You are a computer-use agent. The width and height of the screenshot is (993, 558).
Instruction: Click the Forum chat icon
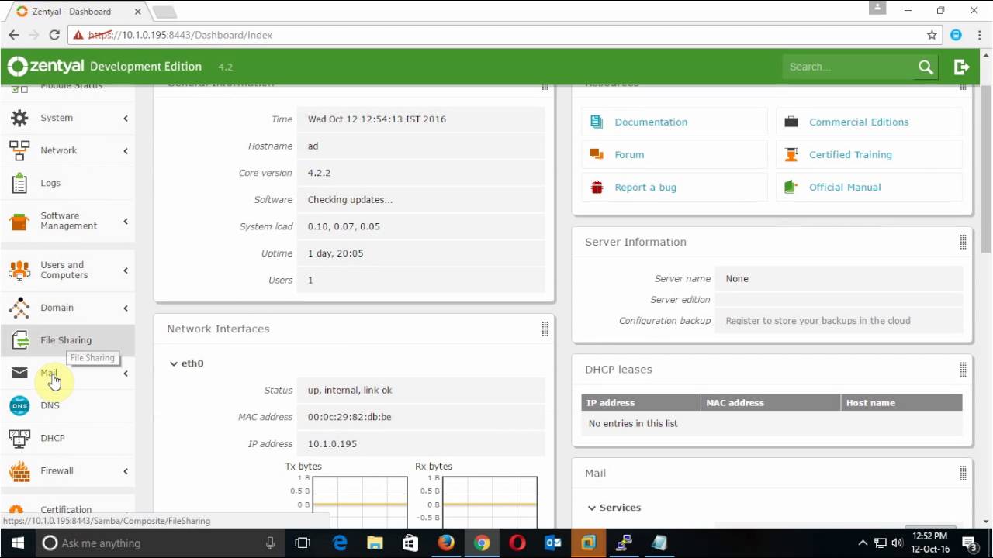597,154
